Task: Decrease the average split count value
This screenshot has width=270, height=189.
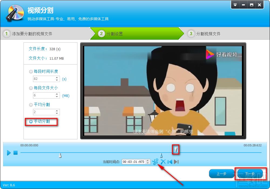Action: click(57, 113)
